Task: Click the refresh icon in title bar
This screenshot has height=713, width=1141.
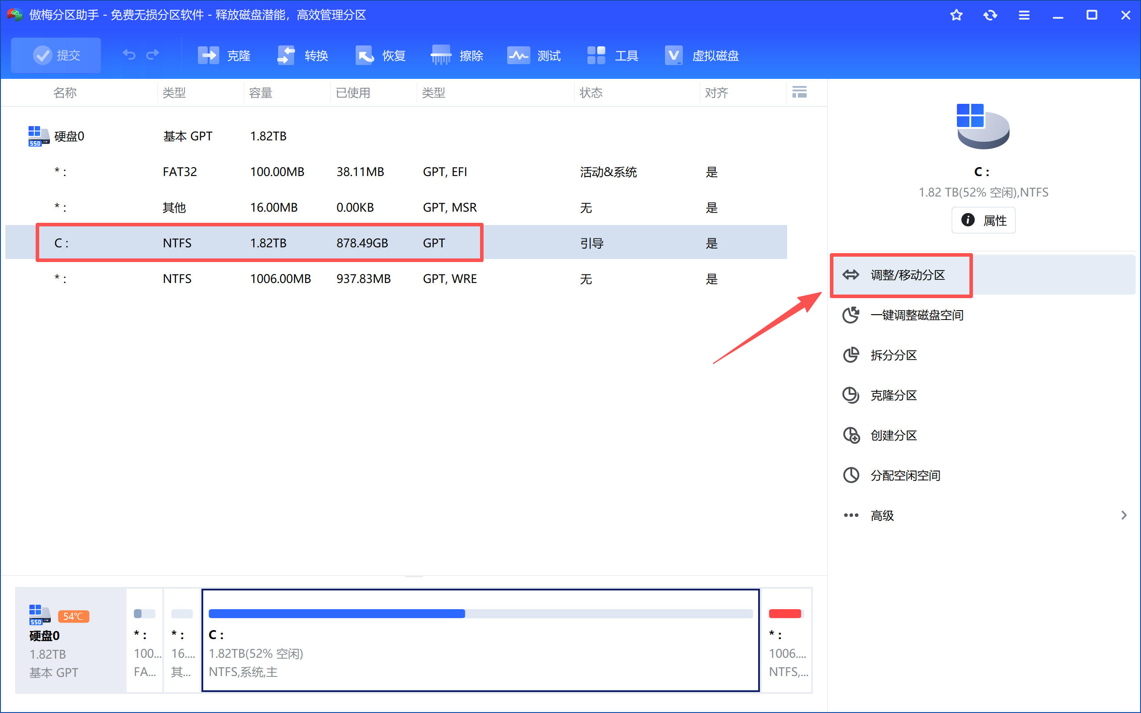Action: click(x=990, y=15)
